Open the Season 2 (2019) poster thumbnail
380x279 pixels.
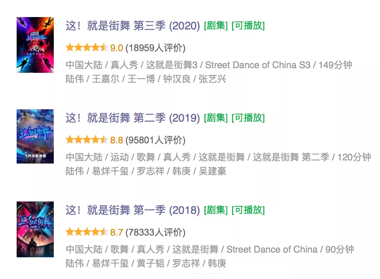click(x=35, y=136)
